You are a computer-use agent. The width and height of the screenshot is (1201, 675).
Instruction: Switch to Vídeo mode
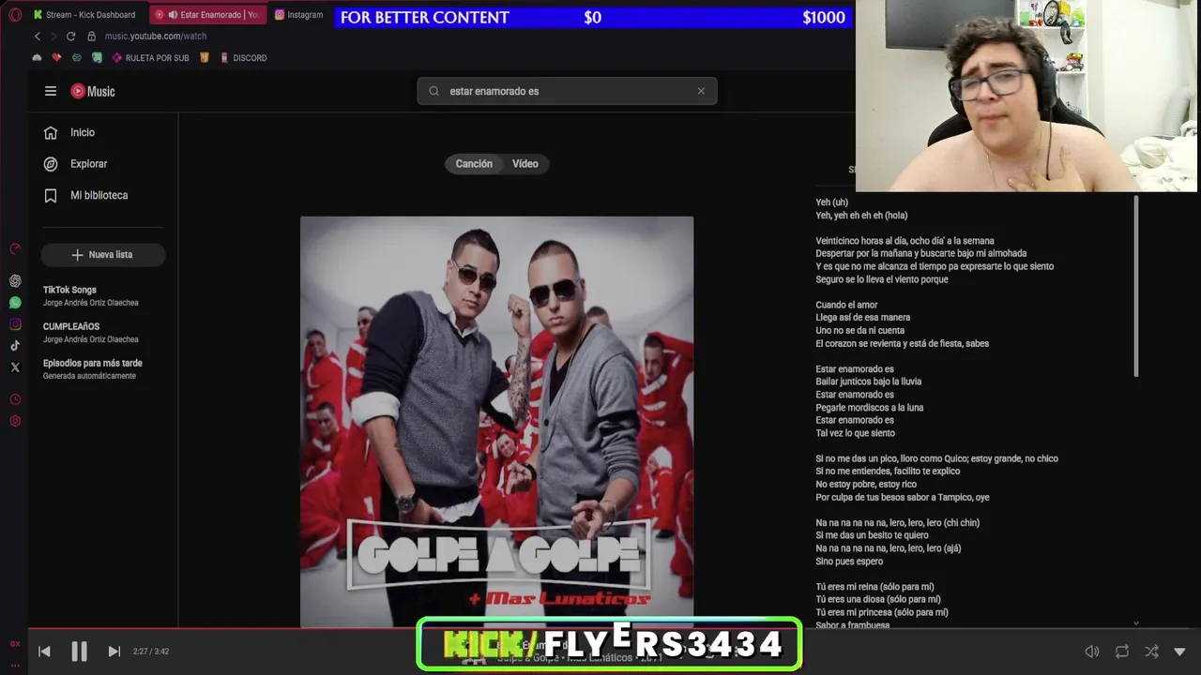[x=525, y=164]
